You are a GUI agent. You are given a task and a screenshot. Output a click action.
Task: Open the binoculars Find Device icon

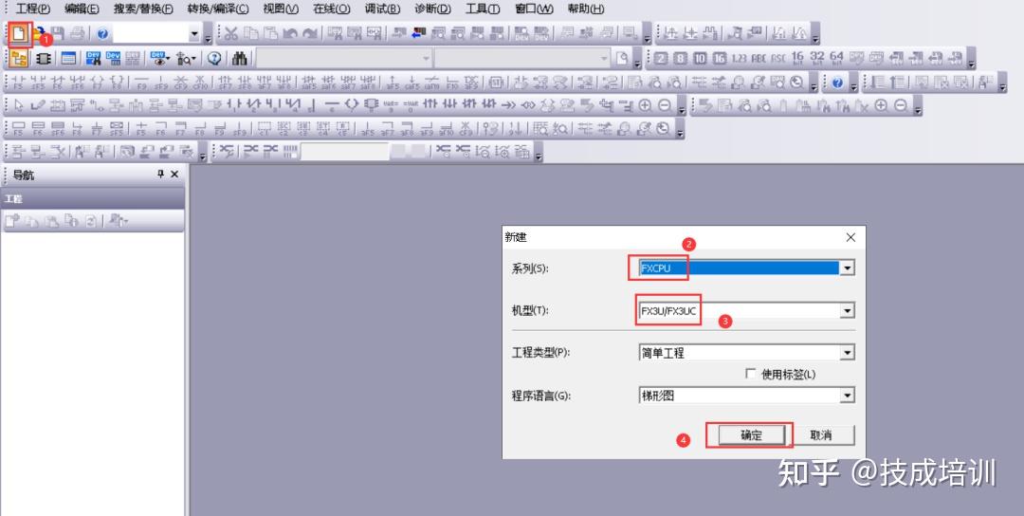[x=240, y=58]
